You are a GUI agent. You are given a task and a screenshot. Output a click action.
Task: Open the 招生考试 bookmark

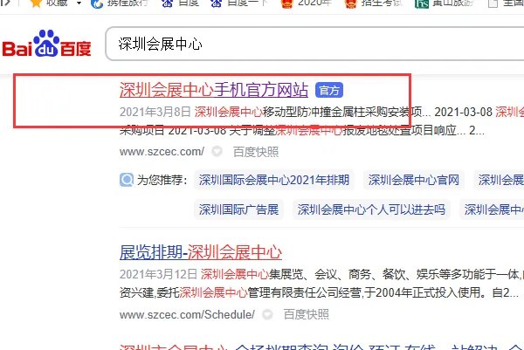click(x=374, y=3)
